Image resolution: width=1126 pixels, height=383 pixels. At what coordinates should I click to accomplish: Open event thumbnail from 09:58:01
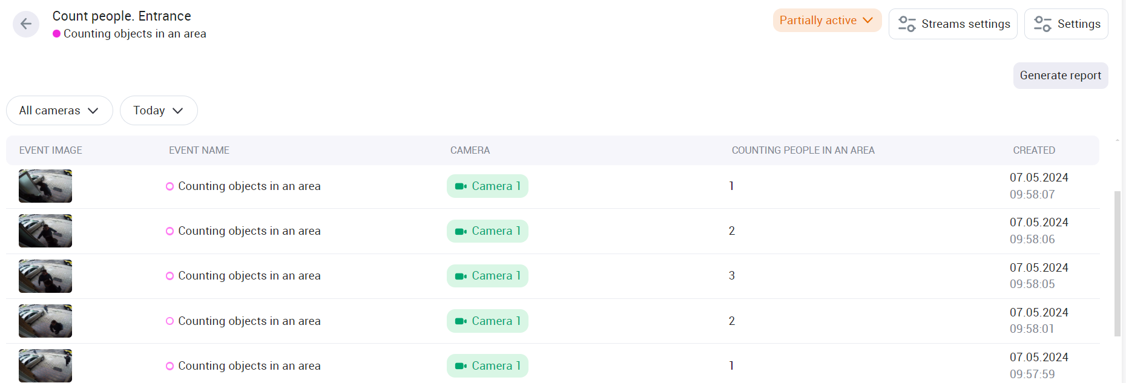tap(45, 321)
